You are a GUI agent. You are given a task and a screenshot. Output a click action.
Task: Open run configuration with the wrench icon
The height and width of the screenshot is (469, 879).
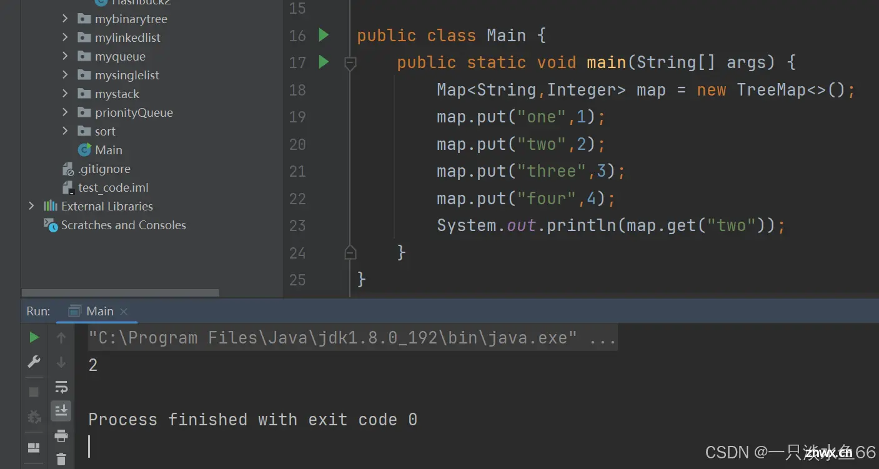[x=34, y=362]
